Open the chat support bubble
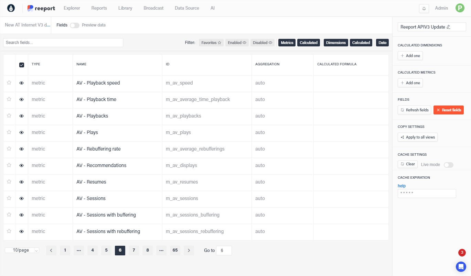This screenshot has width=471, height=276. coord(461,266)
